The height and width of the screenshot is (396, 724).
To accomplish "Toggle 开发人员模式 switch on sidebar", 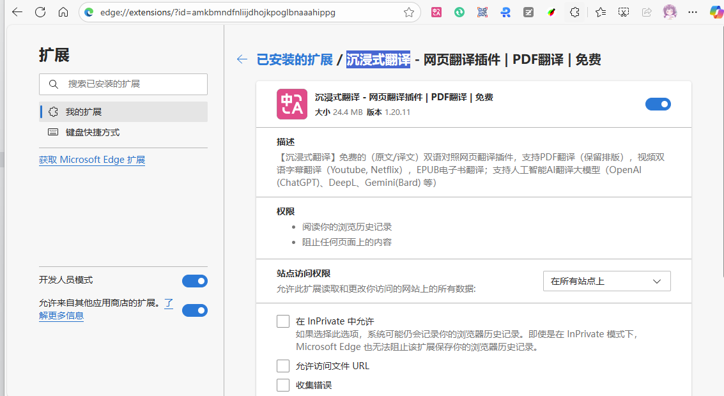I will 194,280.
